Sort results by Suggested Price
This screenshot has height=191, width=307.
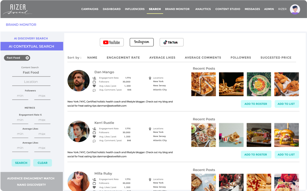(276, 58)
